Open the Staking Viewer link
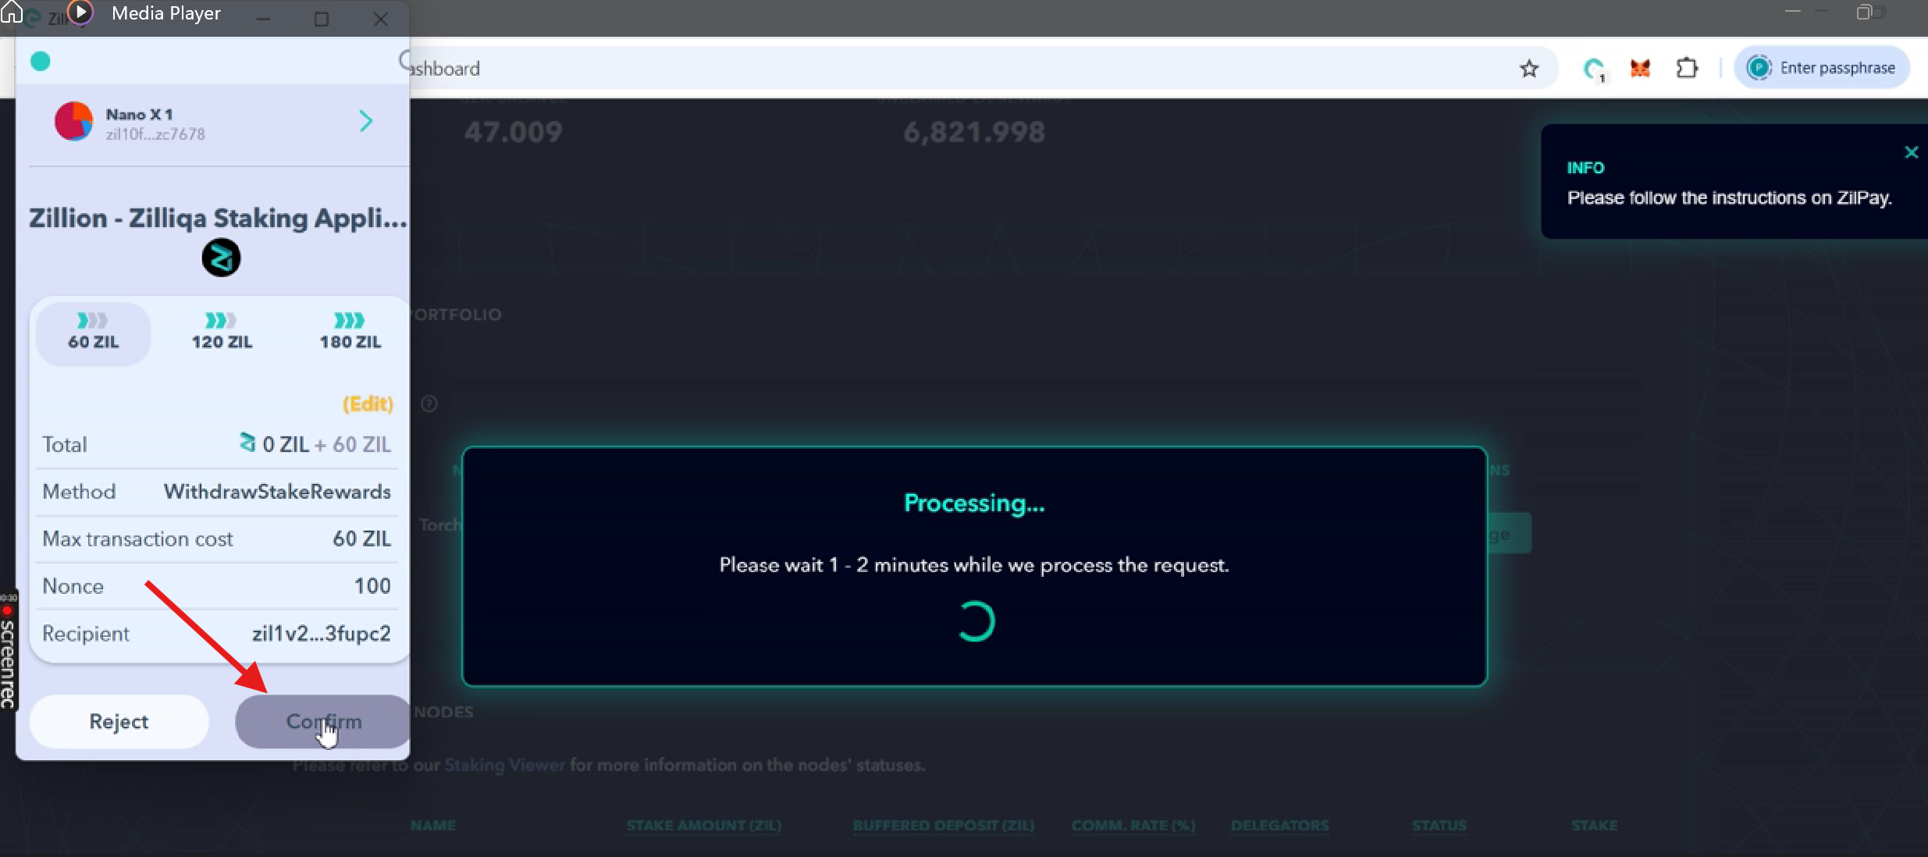The image size is (1928, 857). pyautogui.click(x=504, y=765)
